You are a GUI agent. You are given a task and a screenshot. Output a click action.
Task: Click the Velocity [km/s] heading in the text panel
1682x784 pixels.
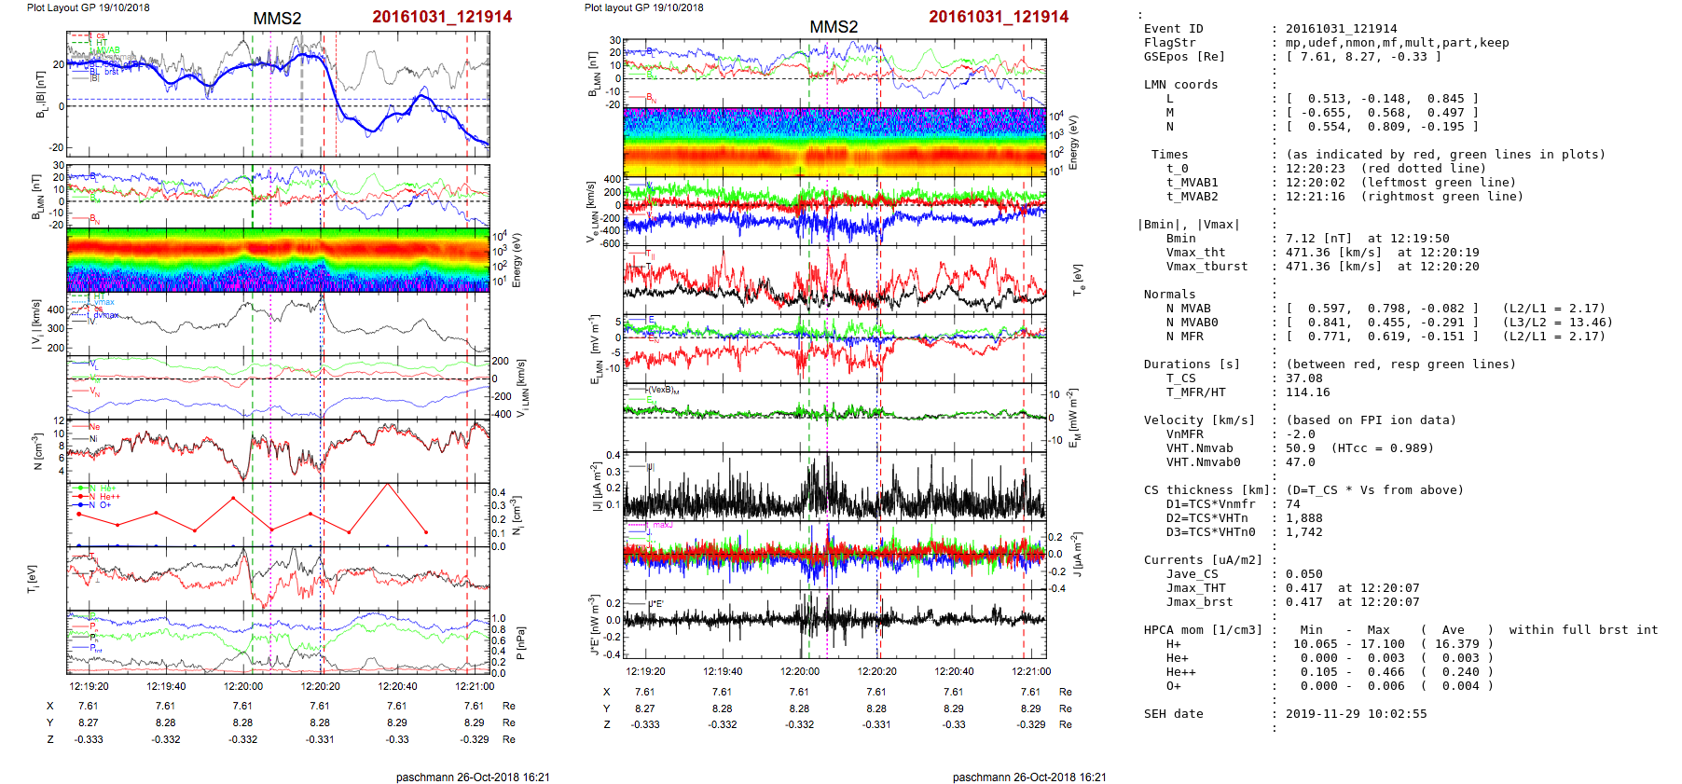[1199, 420]
